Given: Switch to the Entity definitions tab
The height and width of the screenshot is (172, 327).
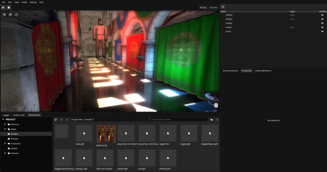Looking at the screenshot, I should point(263,71).
